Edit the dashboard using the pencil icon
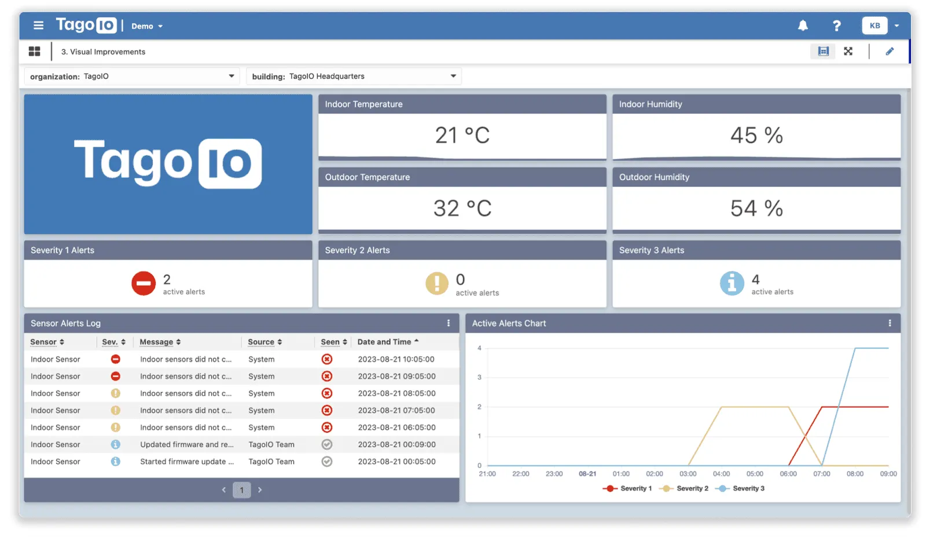 [890, 51]
